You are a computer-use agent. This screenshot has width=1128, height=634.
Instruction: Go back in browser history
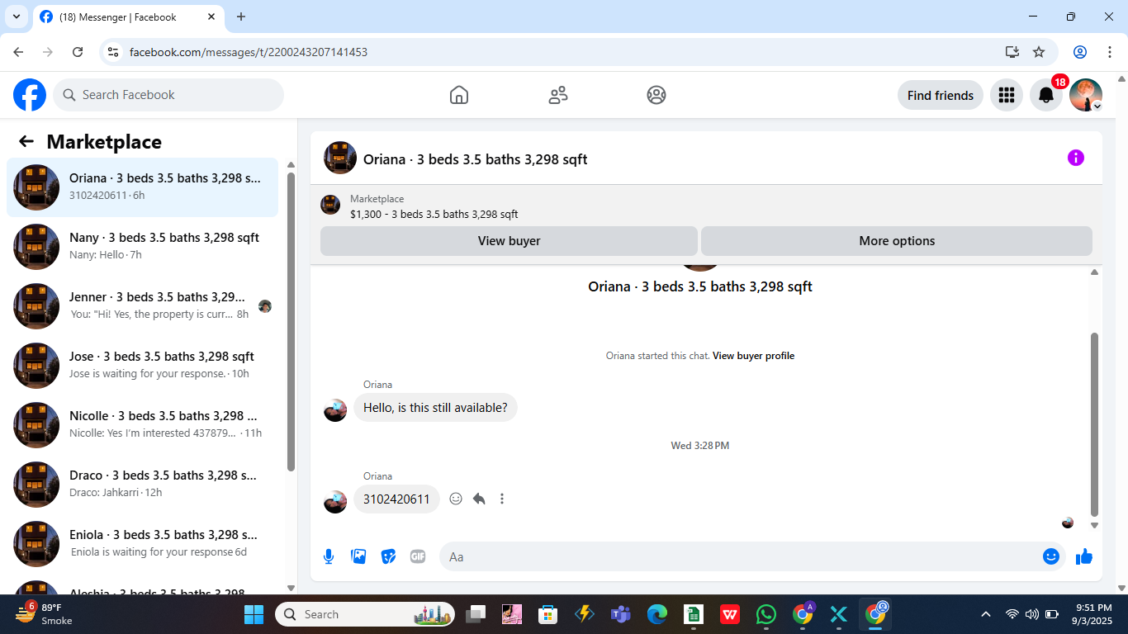(18, 52)
